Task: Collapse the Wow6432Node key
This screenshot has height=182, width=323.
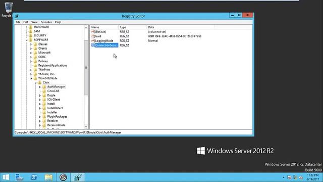Action: 31,78
